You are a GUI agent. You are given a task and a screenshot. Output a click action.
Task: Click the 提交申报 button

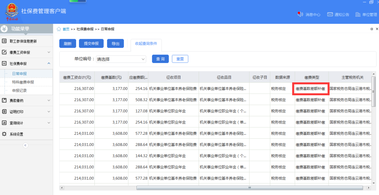point(91,43)
